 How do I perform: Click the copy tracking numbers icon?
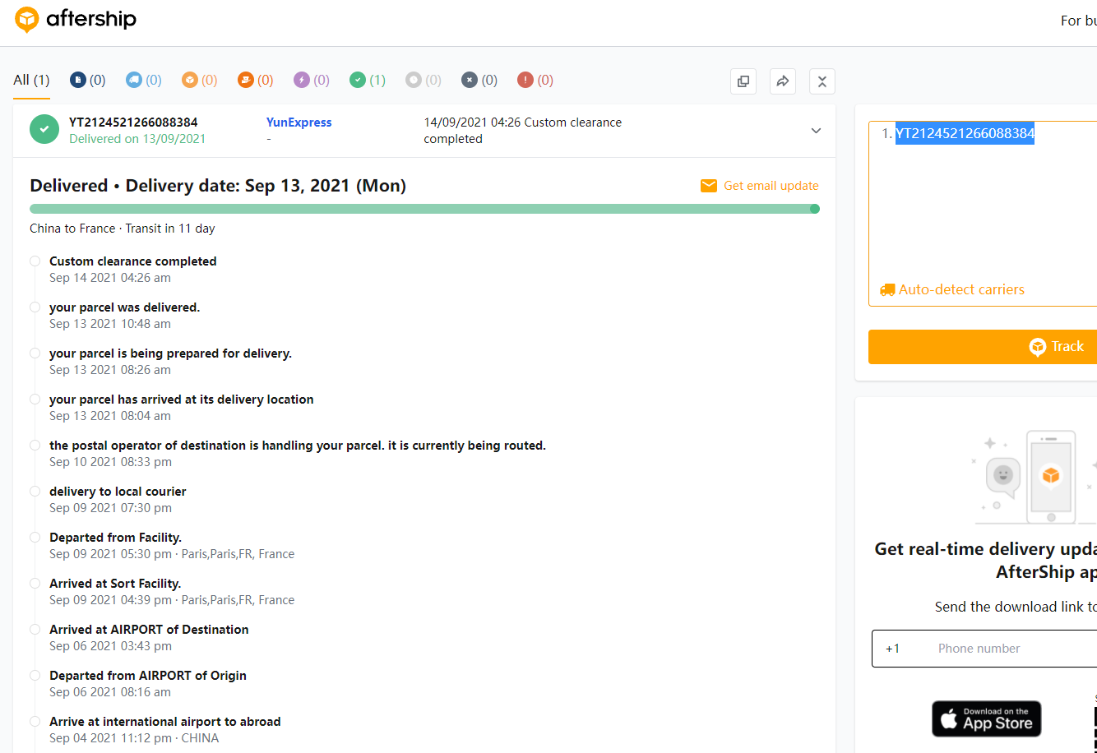[743, 81]
